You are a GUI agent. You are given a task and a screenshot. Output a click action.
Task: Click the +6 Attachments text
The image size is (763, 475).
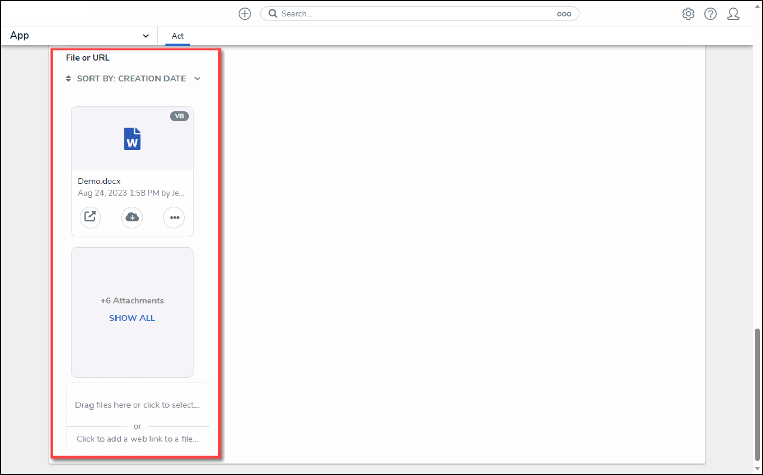(132, 300)
